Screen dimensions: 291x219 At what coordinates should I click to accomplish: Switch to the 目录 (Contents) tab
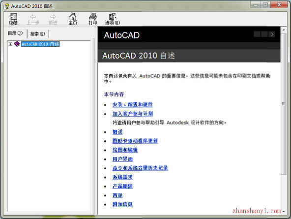pyautogui.click(x=15, y=33)
